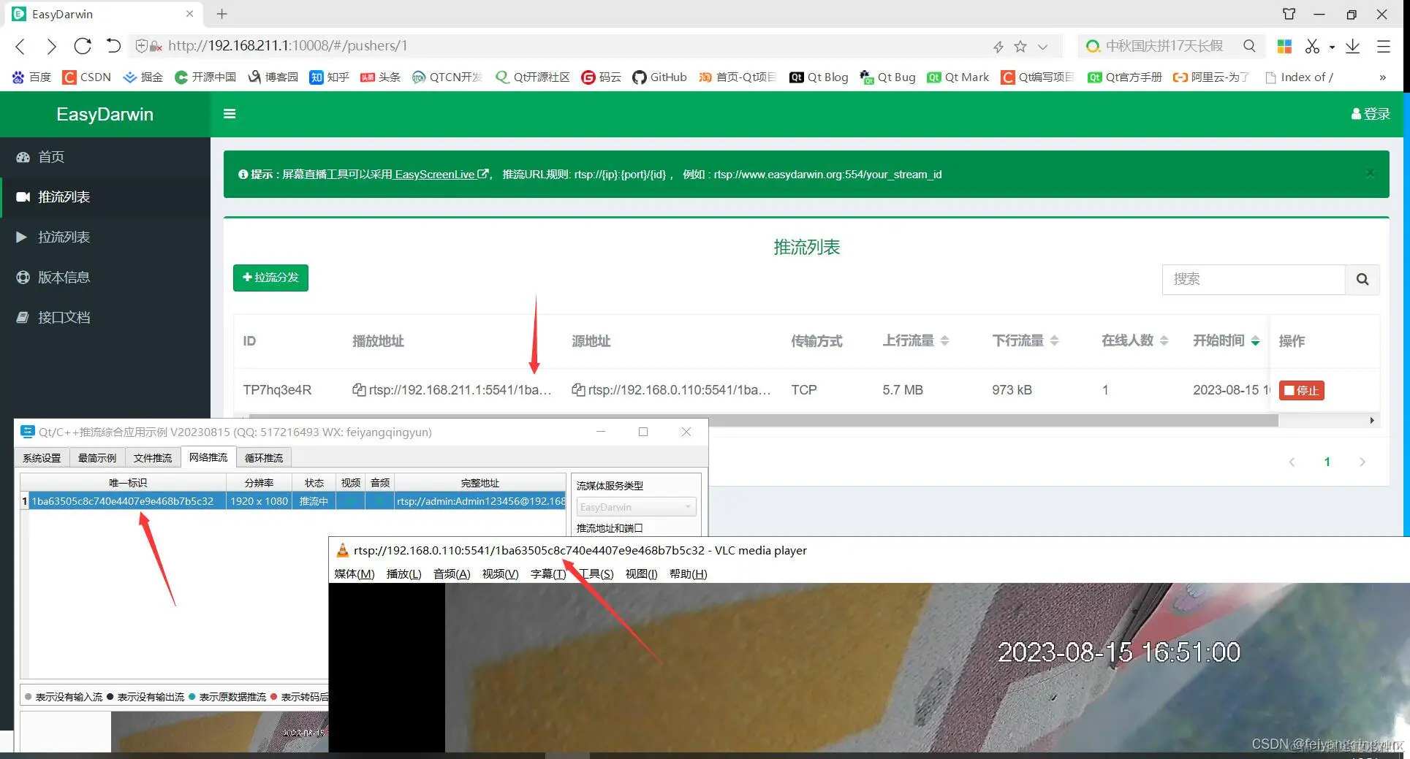The width and height of the screenshot is (1410, 759).
Task: Click the red 停止 button to stop streaming
Action: tap(1301, 390)
